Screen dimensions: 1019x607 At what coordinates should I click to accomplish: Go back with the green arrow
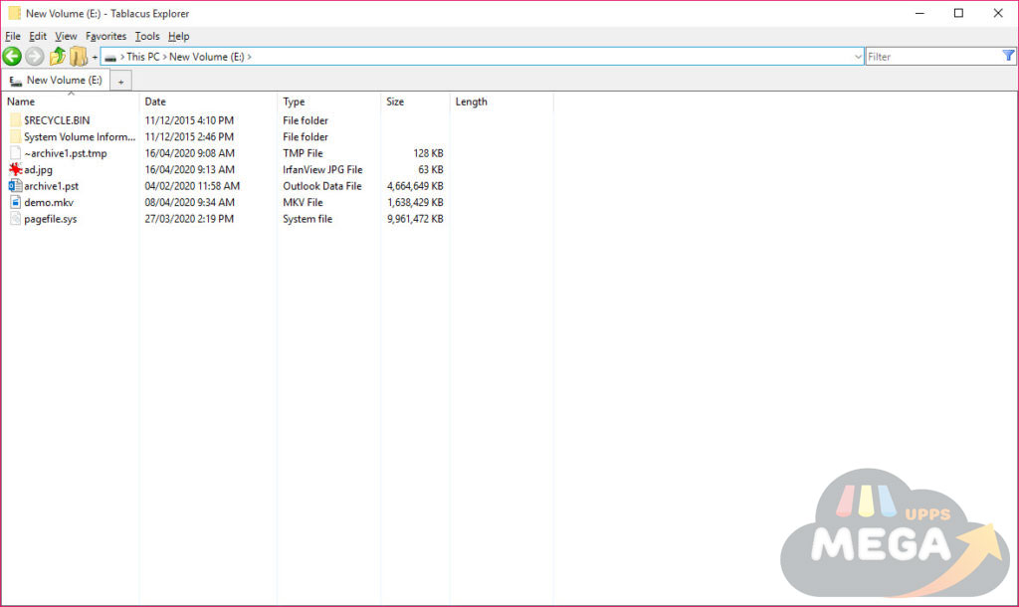12,57
